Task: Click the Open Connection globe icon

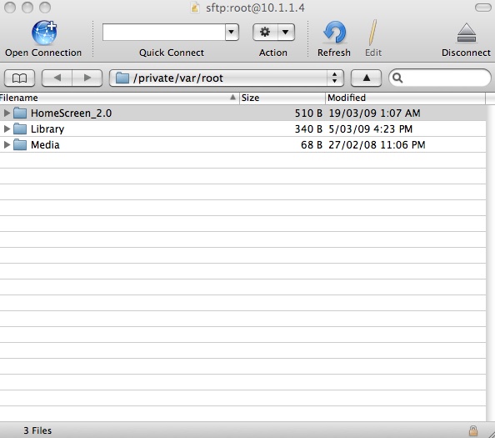Action: (44, 33)
